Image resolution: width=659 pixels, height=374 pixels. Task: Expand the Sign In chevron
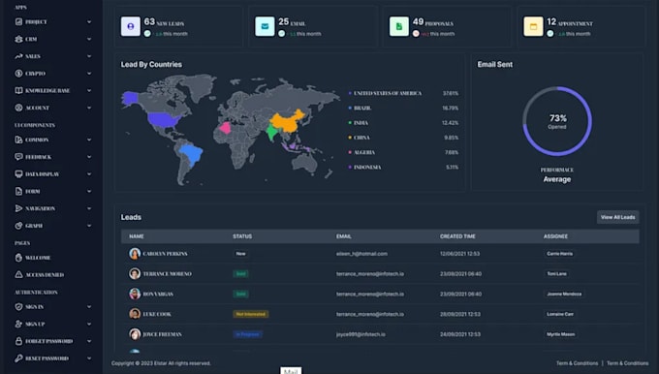89,307
